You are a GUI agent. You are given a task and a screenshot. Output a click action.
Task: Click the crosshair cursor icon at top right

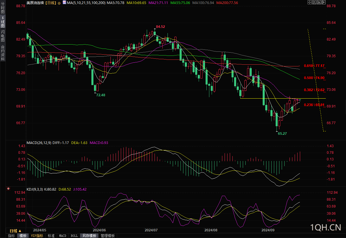click(310, 2)
